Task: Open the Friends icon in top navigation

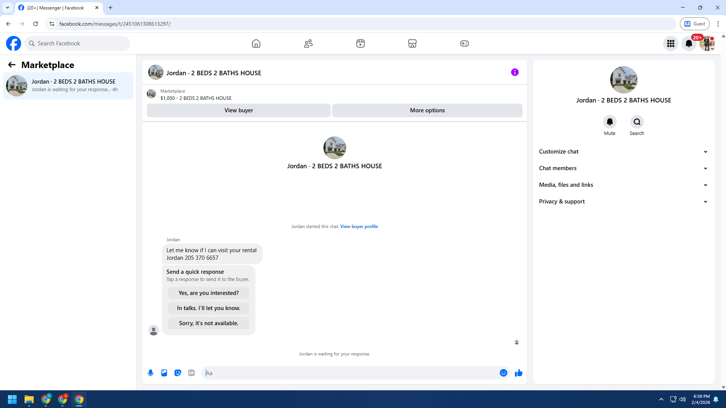Action: click(x=308, y=43)
